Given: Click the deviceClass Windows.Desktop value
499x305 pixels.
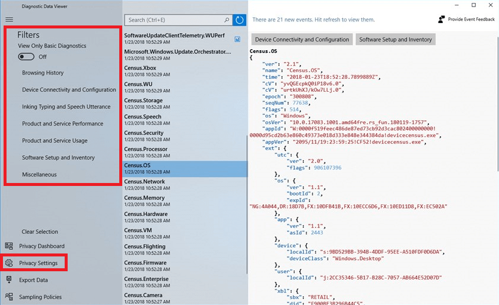Looking at the screenshot, I should click(x=358, y=258).
